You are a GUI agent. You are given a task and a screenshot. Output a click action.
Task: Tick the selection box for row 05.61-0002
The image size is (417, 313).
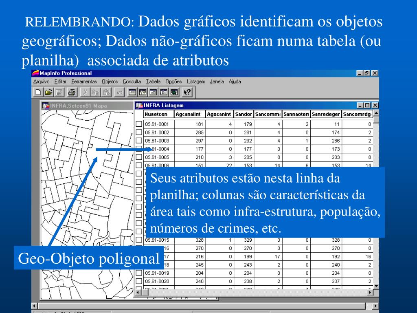[x=139, y=132]
